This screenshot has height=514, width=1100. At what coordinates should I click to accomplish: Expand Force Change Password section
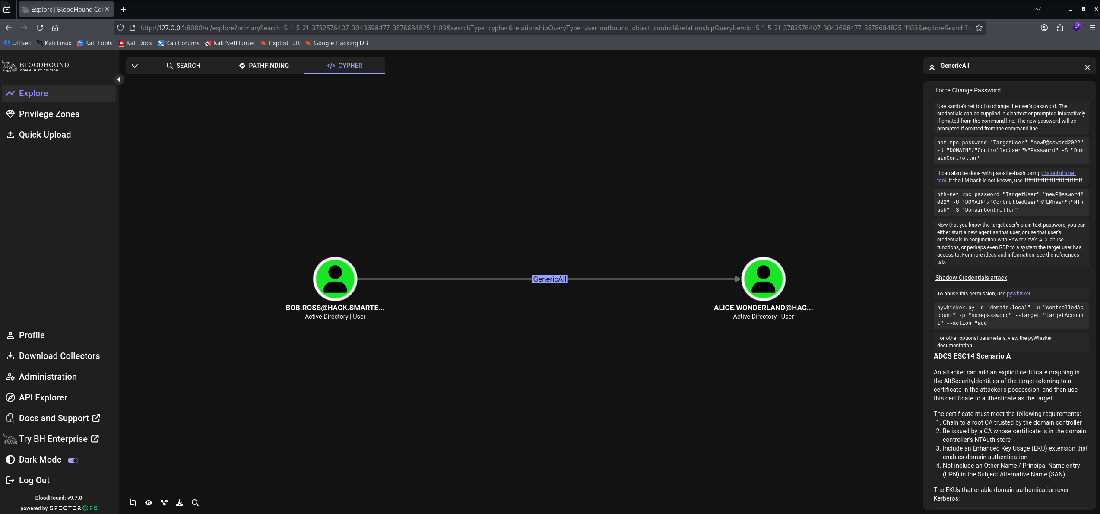coord(968,90)
